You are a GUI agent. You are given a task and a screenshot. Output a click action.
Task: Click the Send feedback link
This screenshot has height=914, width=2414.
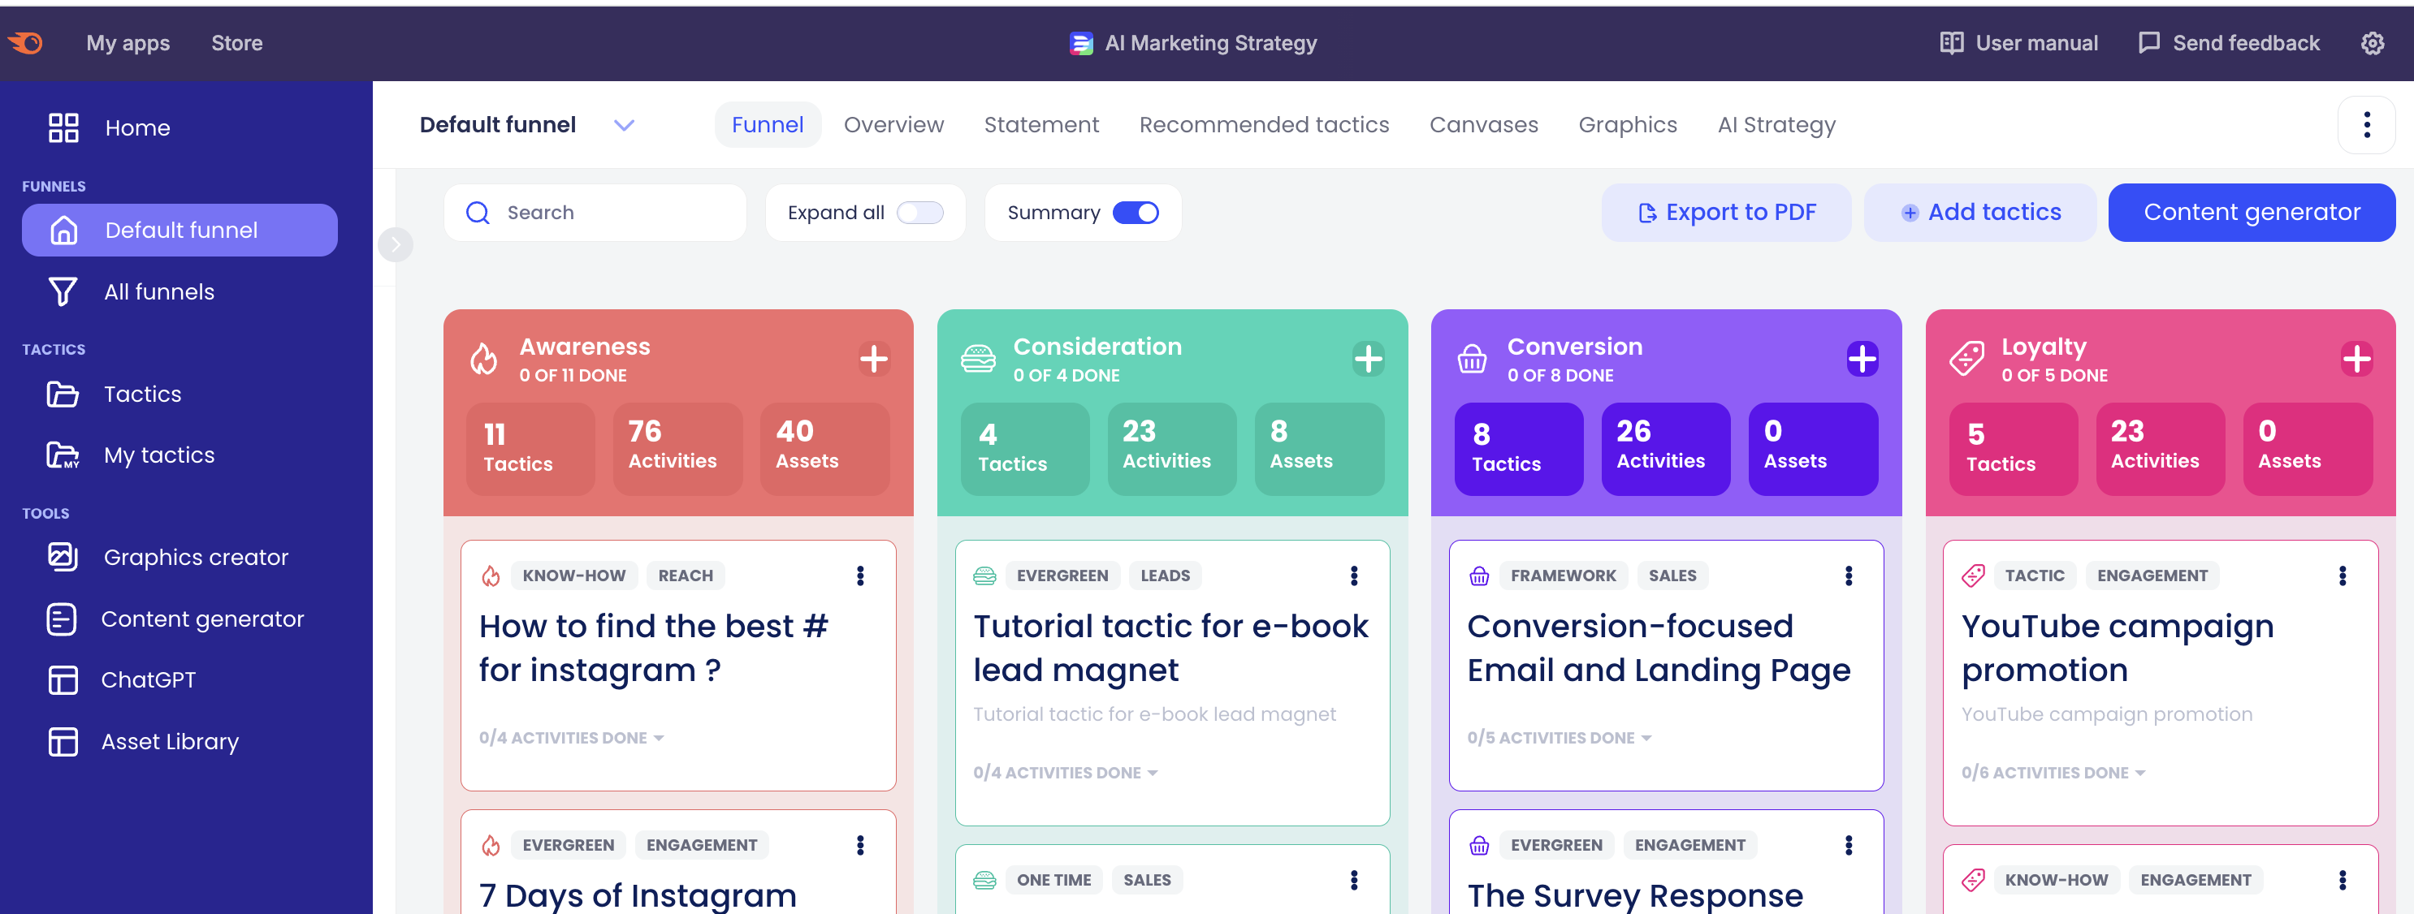pos(2229,43)
